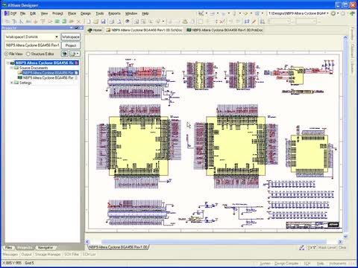358x268 pixels.
Task: Select the File View radio button
Action: 7,54
